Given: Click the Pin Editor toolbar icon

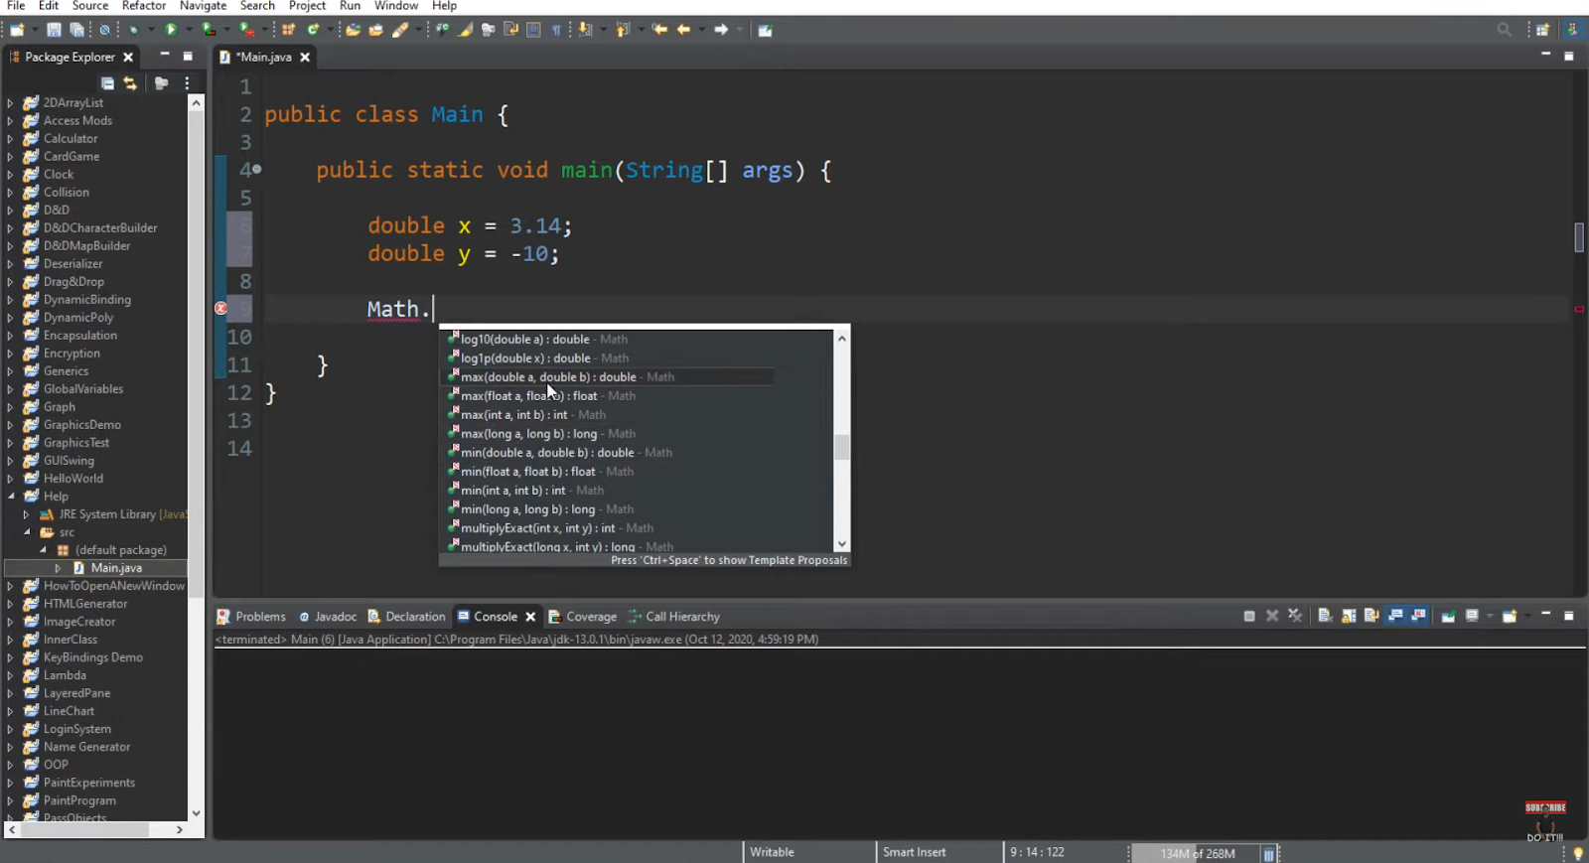Looking at the screenshot, I should click(x=765, y=30).
